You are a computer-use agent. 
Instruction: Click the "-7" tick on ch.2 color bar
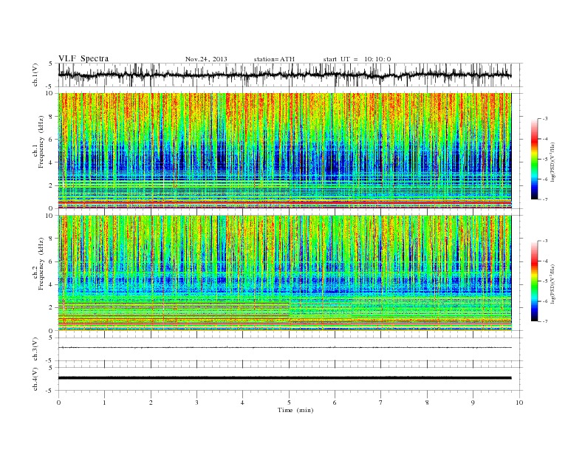coord(545,321)
